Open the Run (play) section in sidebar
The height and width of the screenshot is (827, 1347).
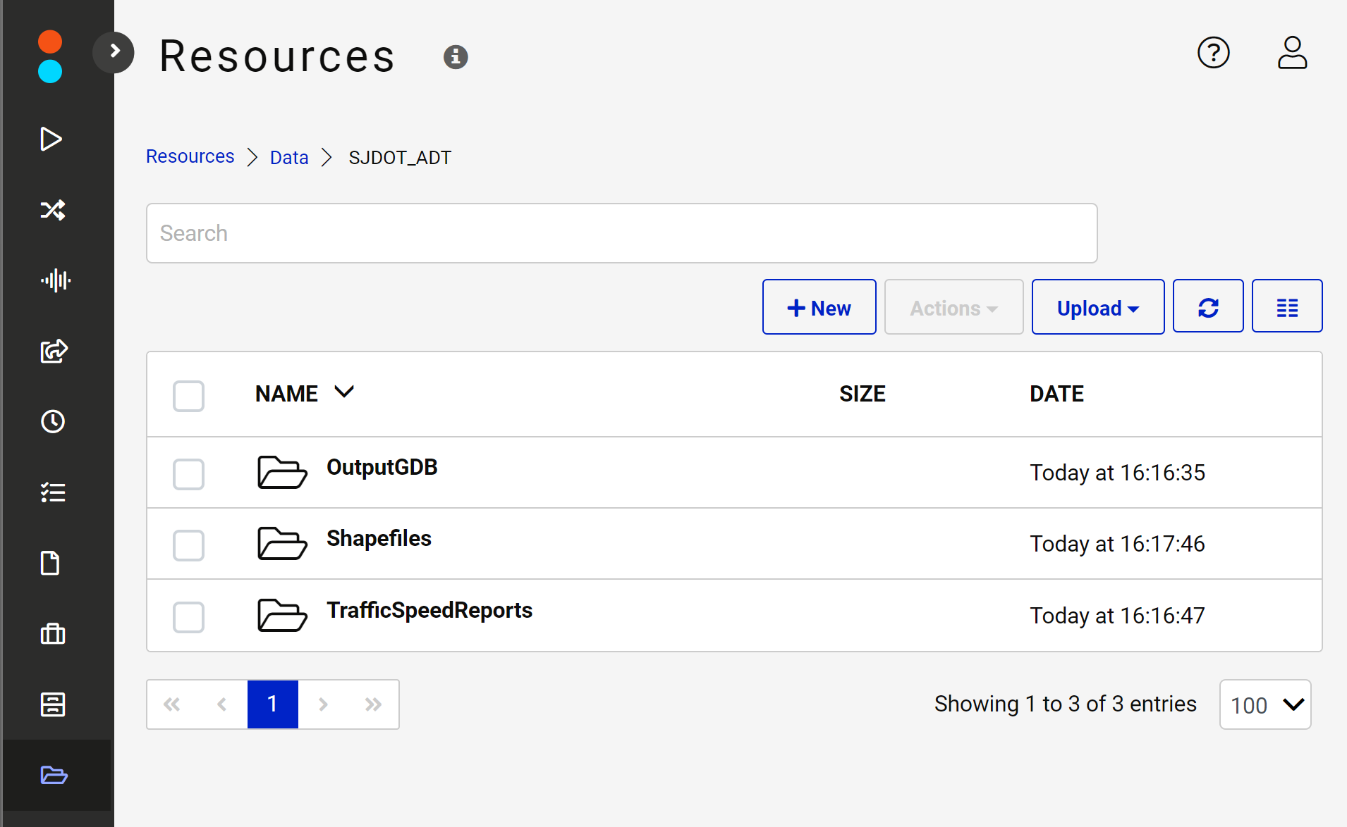pos(51,139)
